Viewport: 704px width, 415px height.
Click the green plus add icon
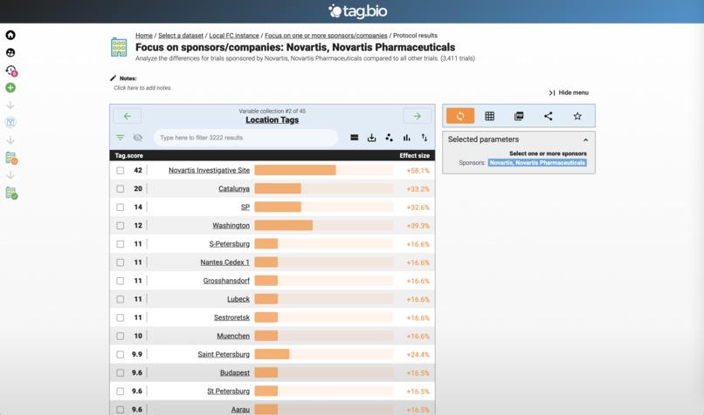(10, 88)
